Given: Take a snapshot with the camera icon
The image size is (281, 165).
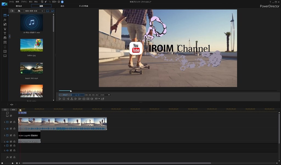Looking at the screenshot, I should tap(84, 99).
